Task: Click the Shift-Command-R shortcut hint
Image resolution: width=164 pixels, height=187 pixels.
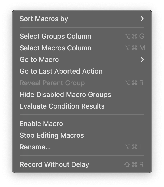Action: pos(134,164)
